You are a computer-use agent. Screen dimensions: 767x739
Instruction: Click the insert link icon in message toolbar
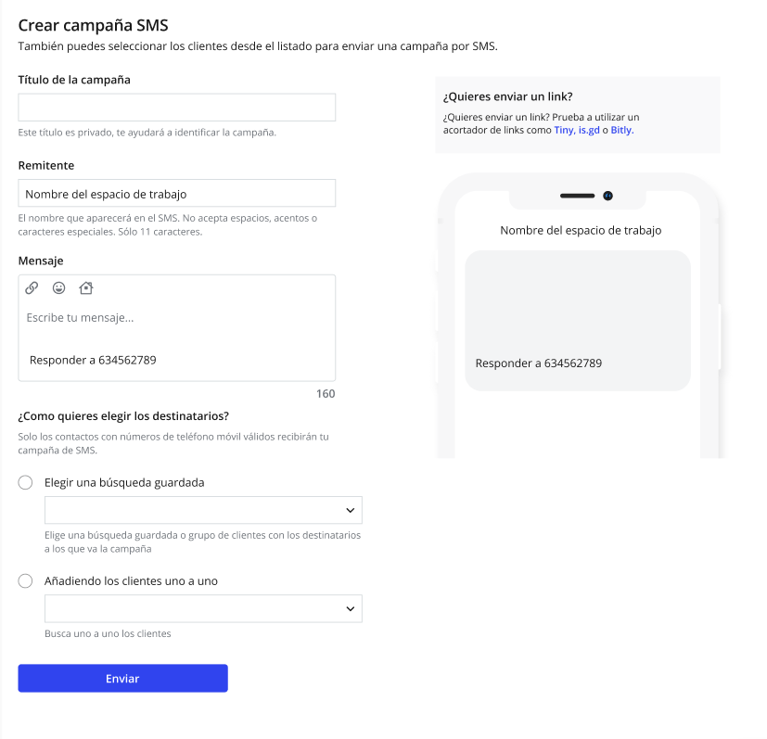point(32,288)
